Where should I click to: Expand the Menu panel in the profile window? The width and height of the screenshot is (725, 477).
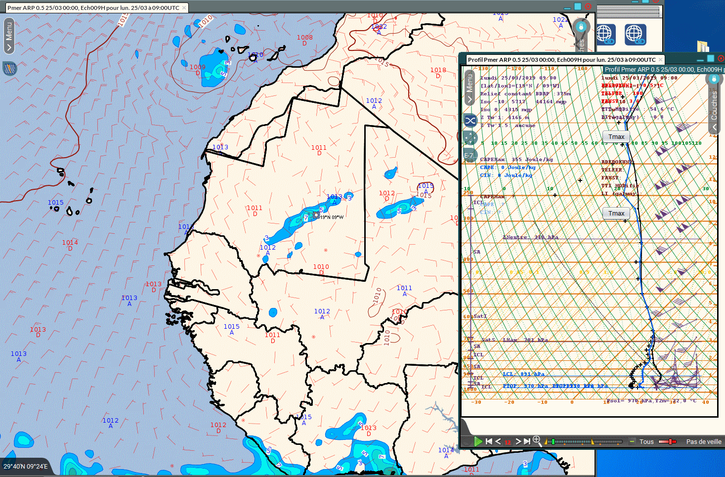(469, 87)
